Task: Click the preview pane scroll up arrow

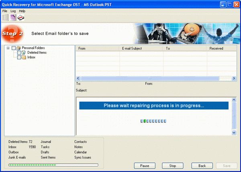Action: 234,100
